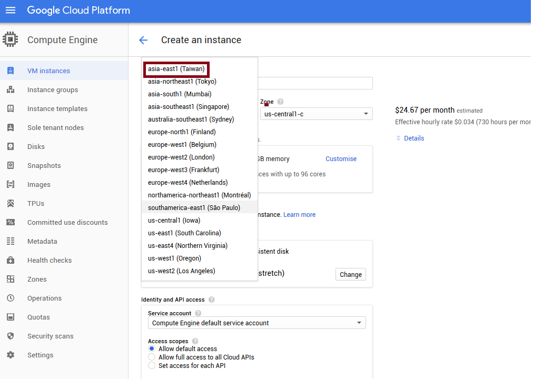Click the Snapshots sidebar icon

pyautogui.click(x=11, y=166)
